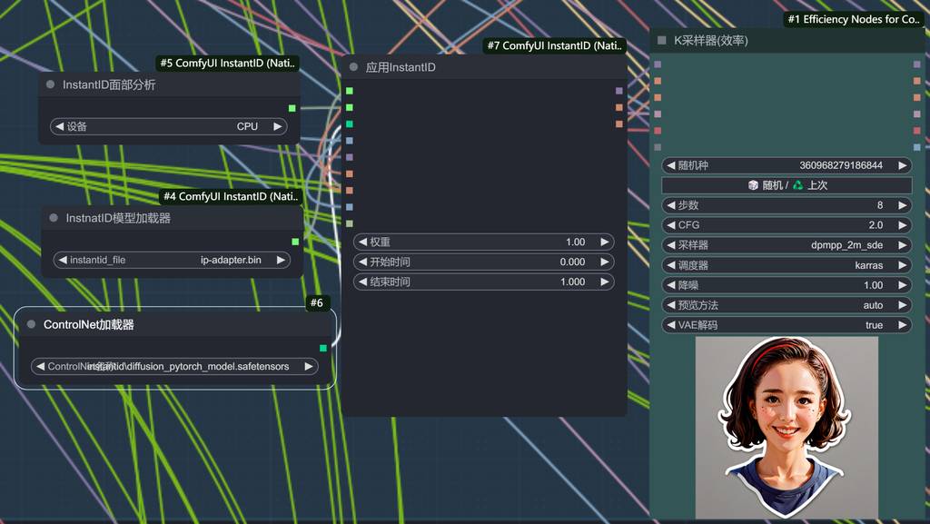The height and width of the screenshot is (524, 930).
Task: Click the 权重 value slider
Action: [483, 242]
